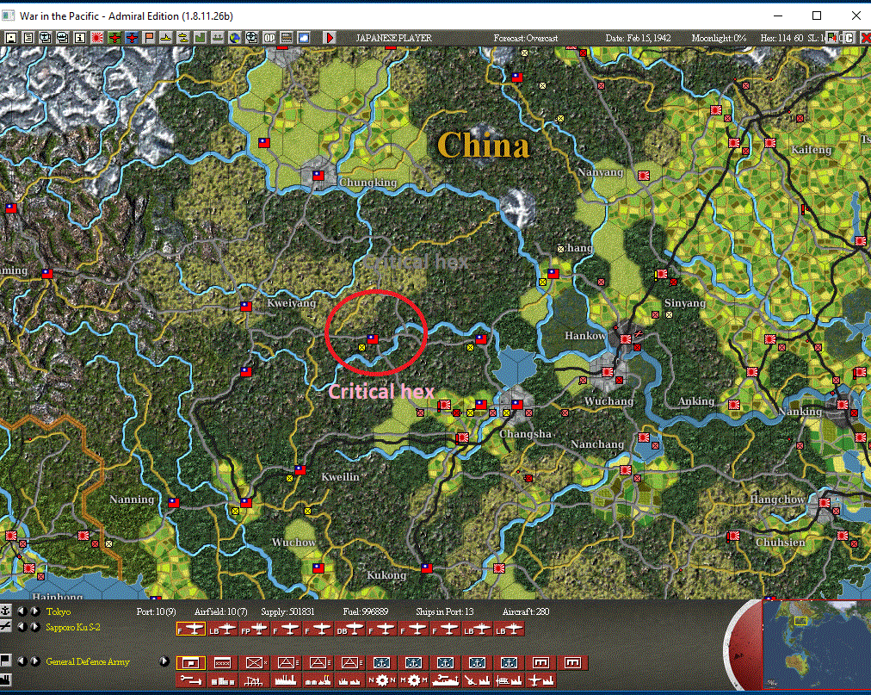Viewport: 871px width, 695px height.
Task: Click the Chinese flag unit at Kukong
Action: click(x=427, y=568)
